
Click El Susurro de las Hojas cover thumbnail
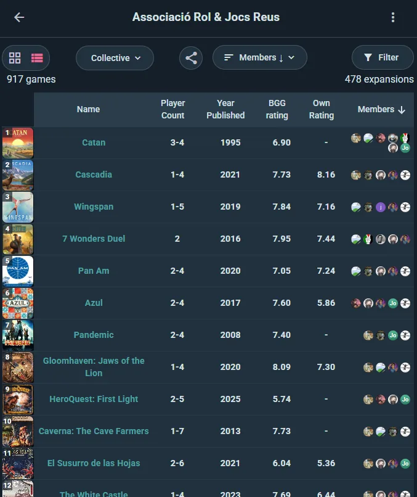pyautogui.click(x=18, y=464)
